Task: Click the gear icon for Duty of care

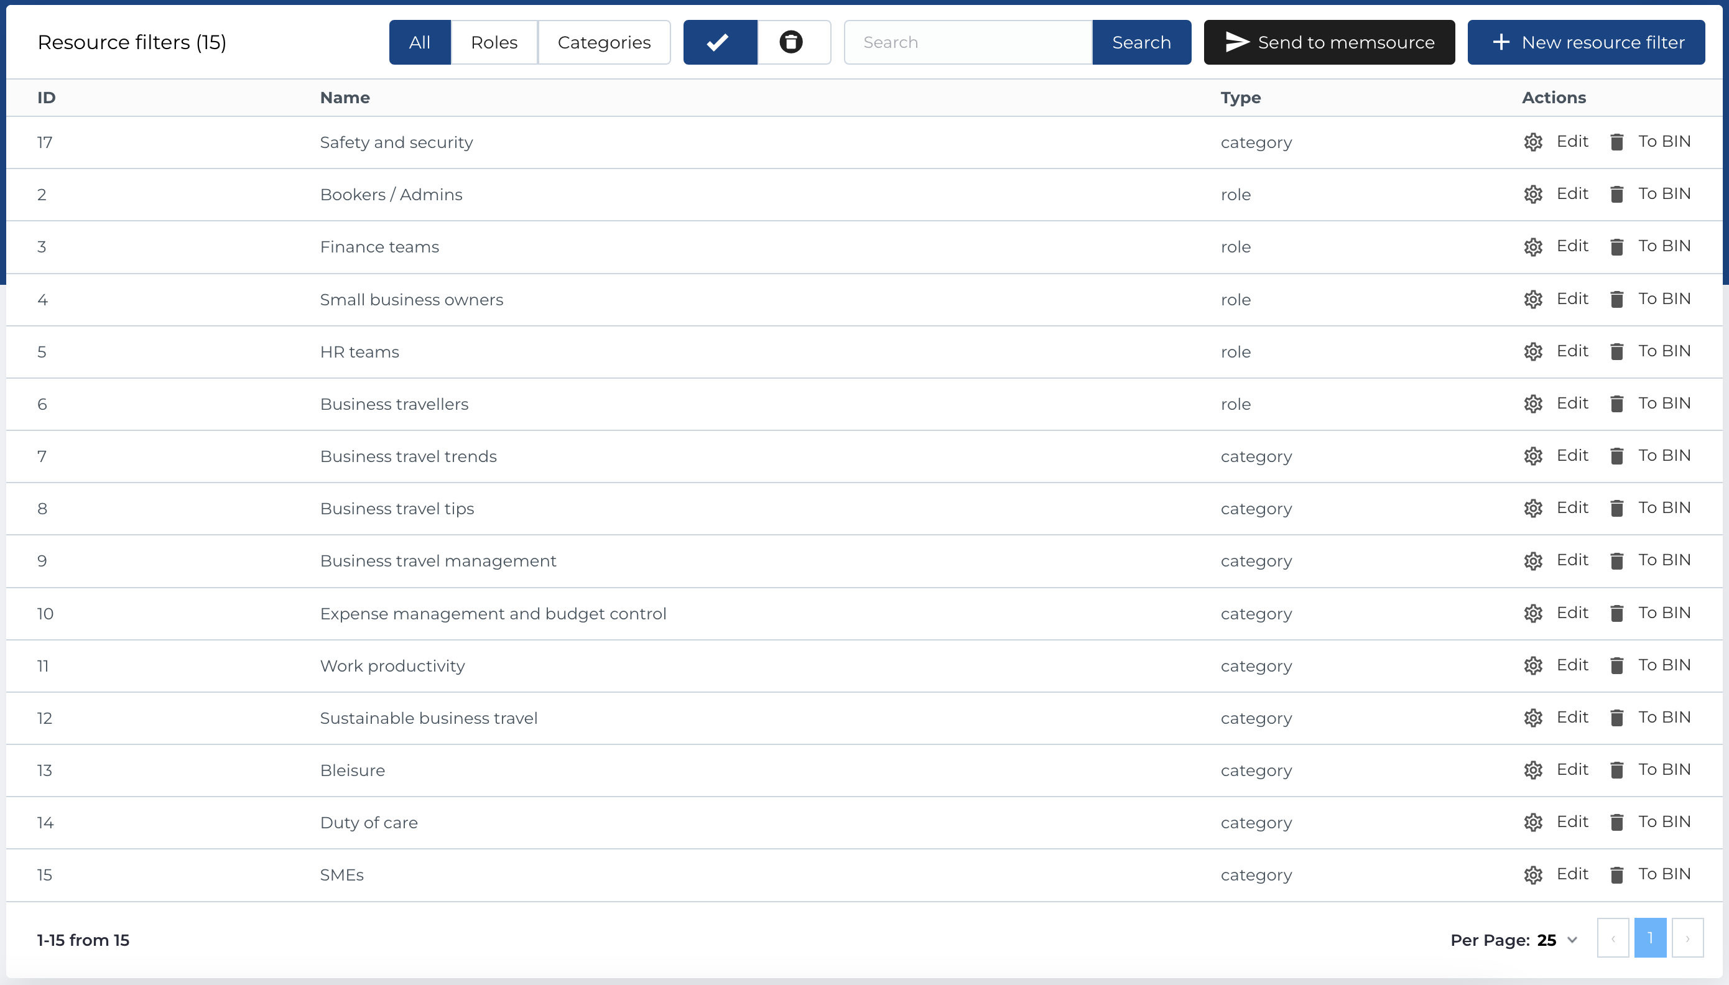Action: [1534, 822]
